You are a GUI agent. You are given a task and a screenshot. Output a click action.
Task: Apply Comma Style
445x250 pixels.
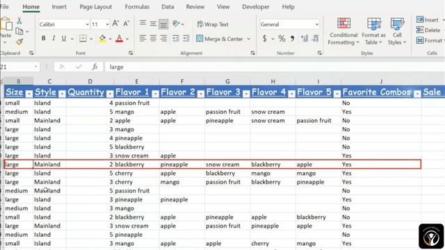pos(292,38)
